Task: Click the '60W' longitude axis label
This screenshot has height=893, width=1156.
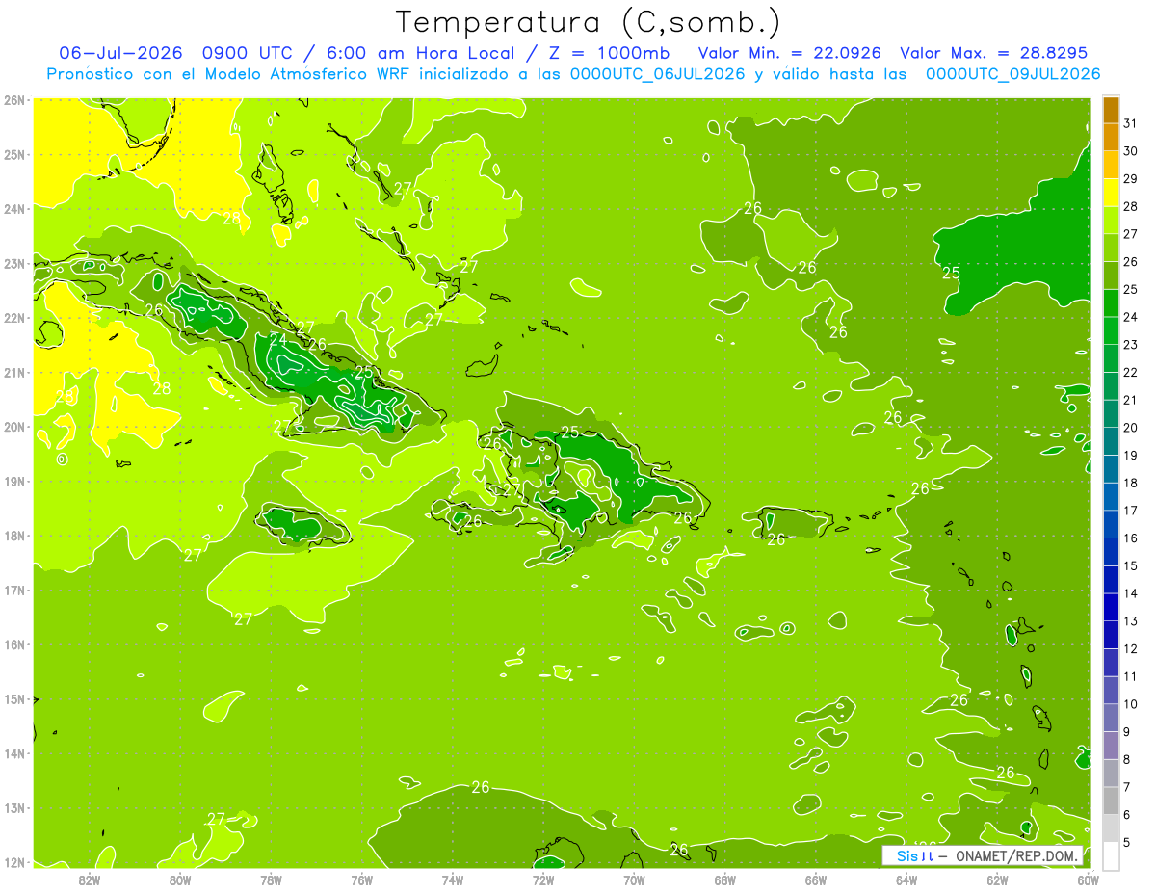Action: [1088, 880]
